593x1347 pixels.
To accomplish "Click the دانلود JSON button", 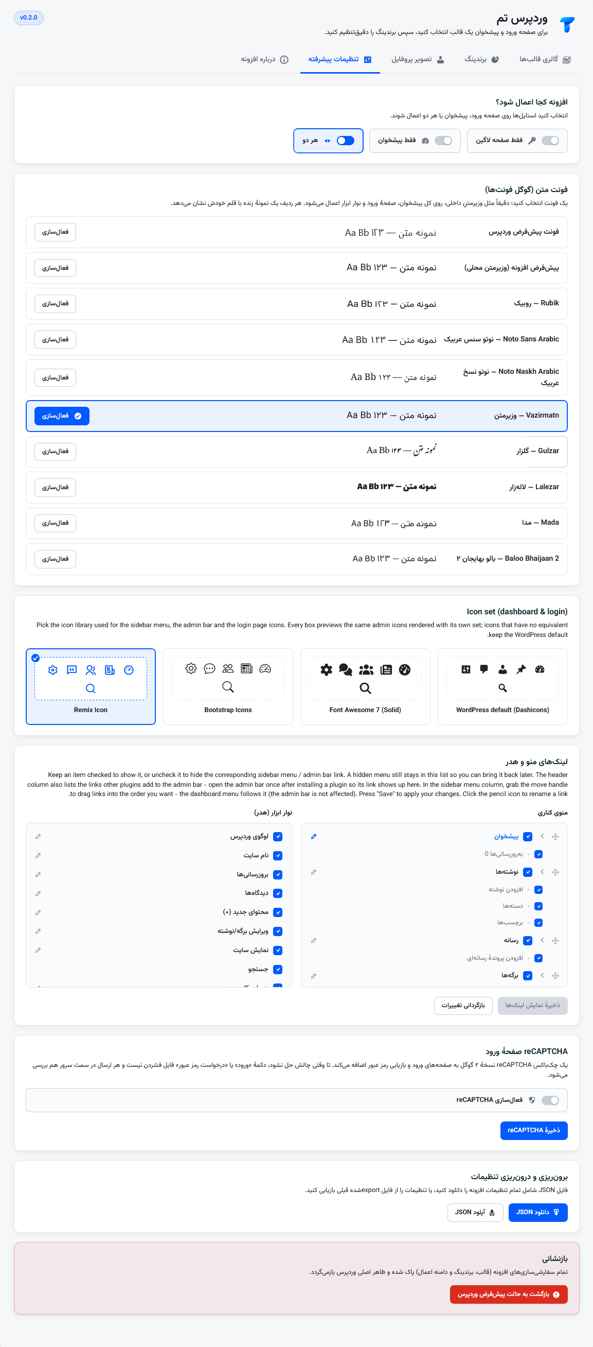I will pyautogui.click(x=537, y=1212).
